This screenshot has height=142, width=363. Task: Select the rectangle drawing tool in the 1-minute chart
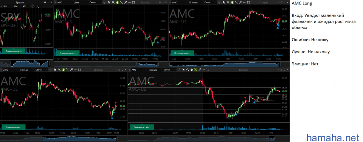tap(208, 70)
